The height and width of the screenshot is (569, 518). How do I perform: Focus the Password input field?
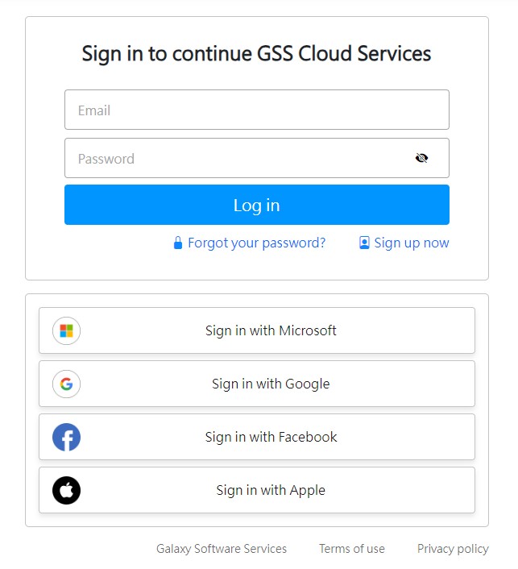[x=238, y=158]
